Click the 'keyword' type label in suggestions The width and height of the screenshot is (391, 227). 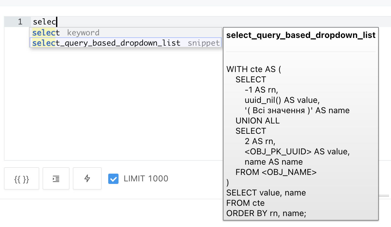pos(83,32)
